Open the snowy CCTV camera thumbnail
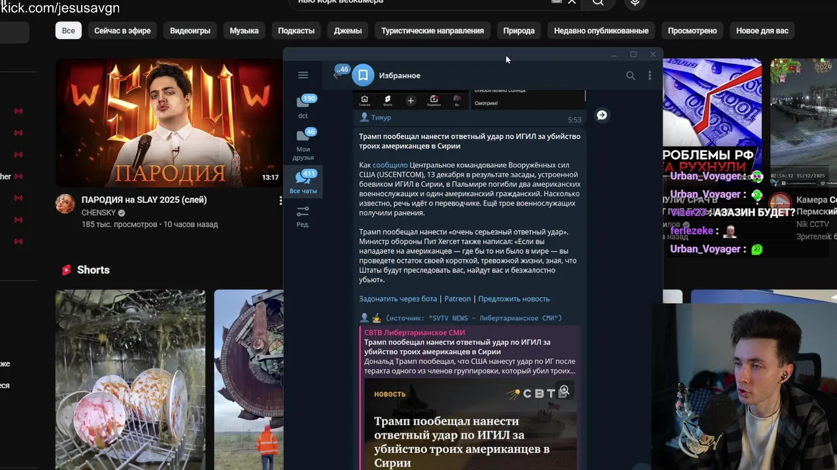The height and width of the screenshot is (470, 837). [804, 123]
